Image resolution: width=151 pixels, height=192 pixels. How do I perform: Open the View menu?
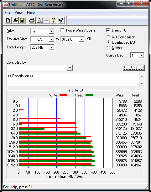pos(18,12)
